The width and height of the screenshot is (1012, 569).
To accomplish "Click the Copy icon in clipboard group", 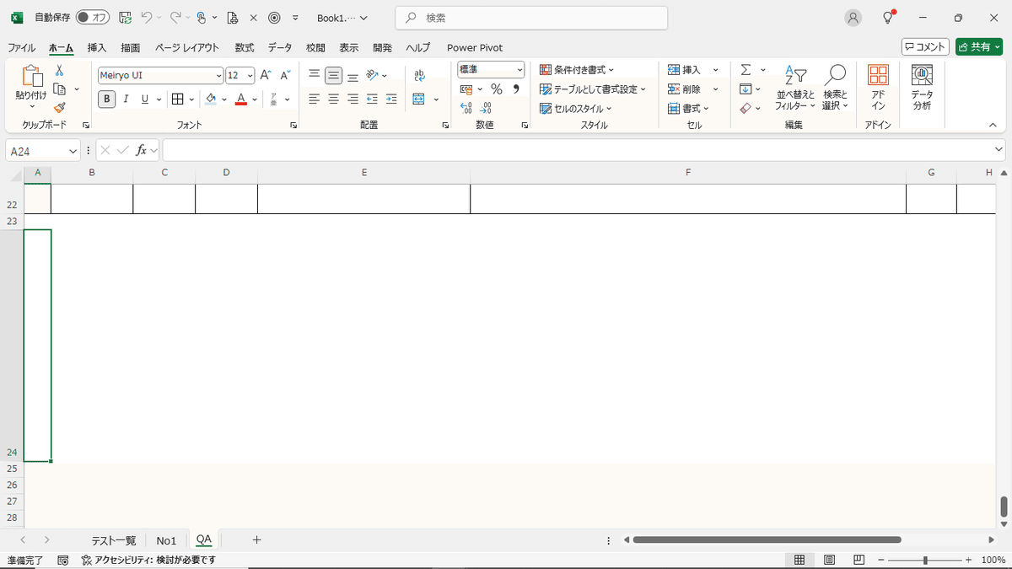I will click(60, 89).
